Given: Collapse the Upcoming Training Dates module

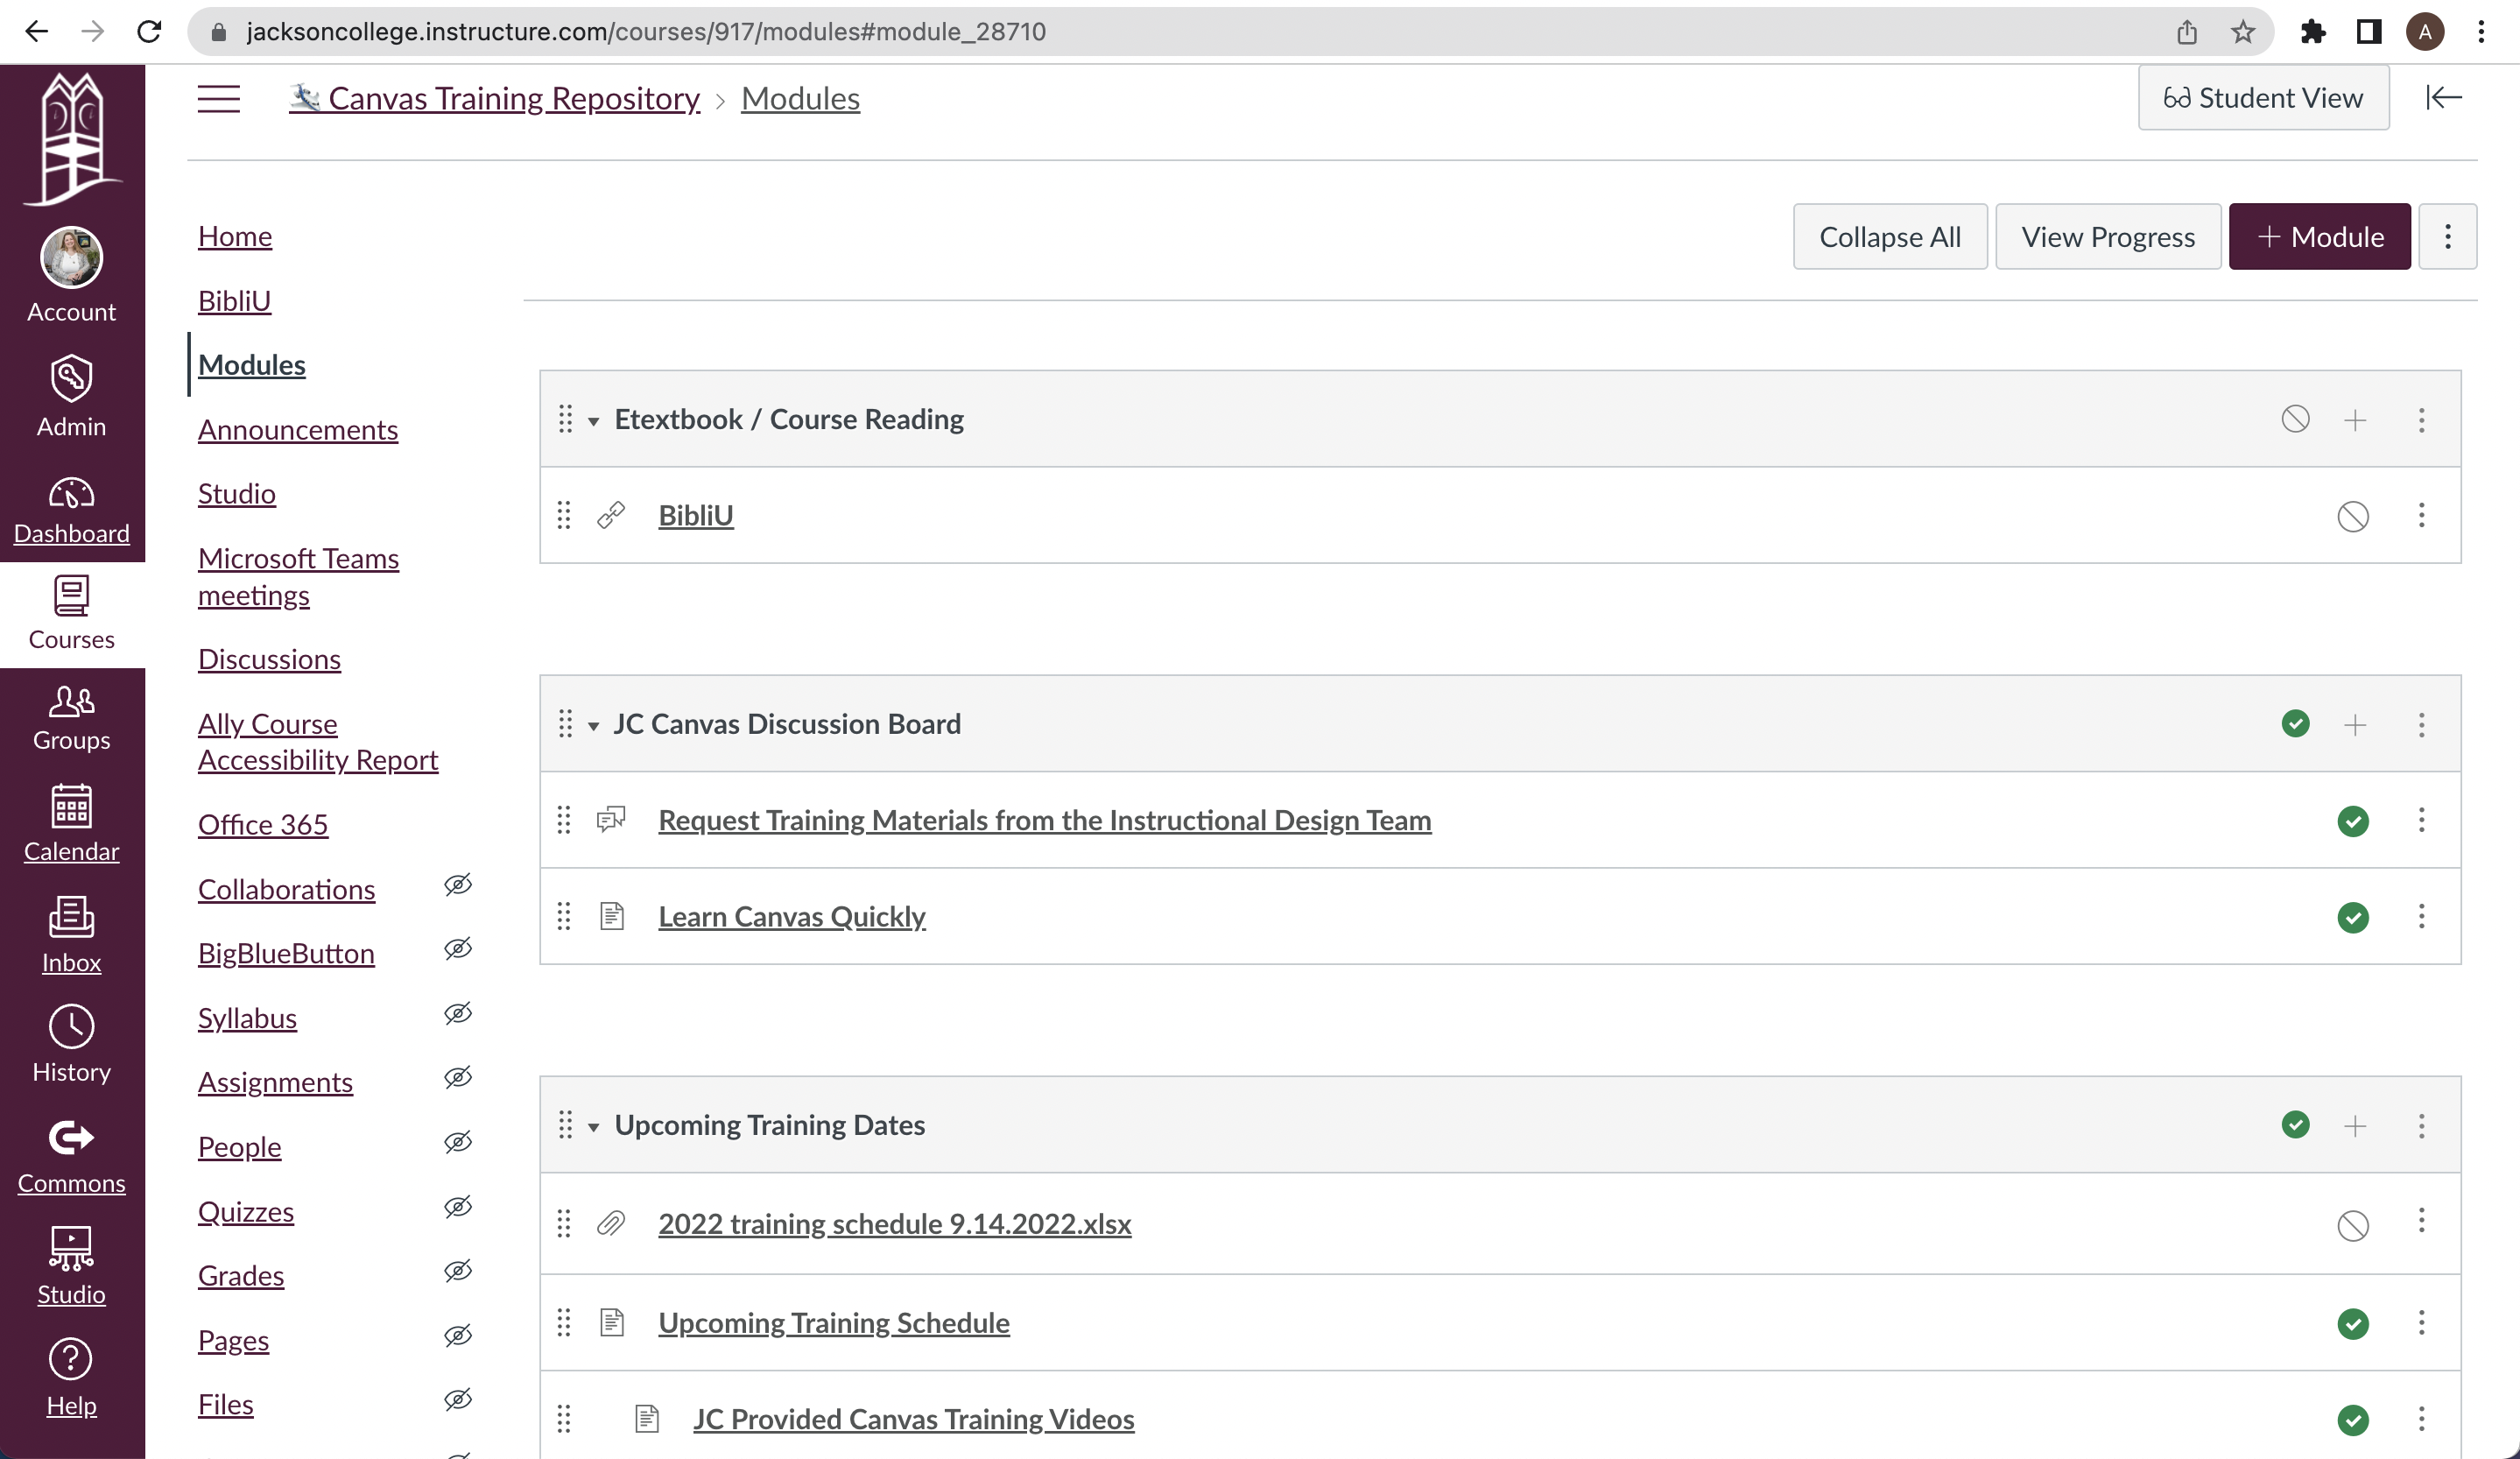Looking at the screenshot, I should pyautogui.click(x=594, y=1127).
